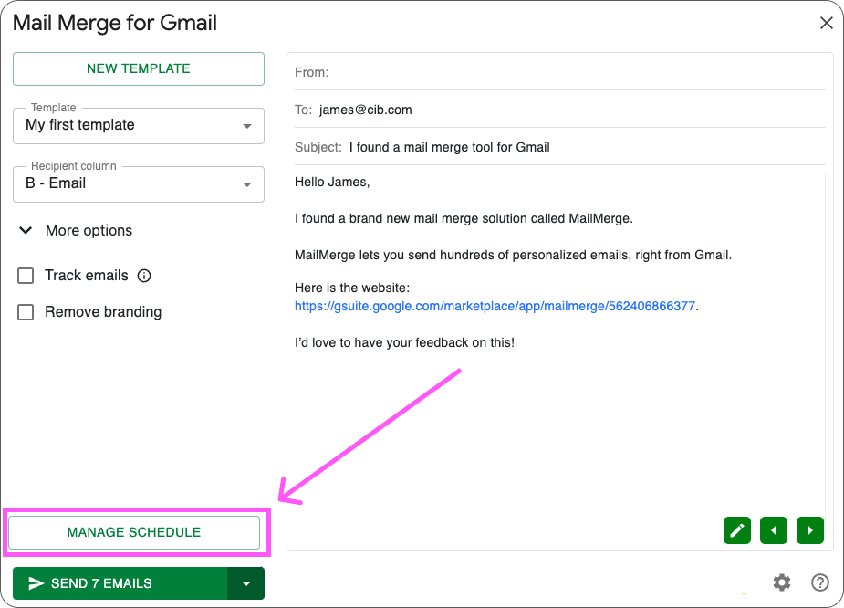This screenshot has height=608, width=844.
Task: Show the previous recipient preview
Action: [774, 530]
